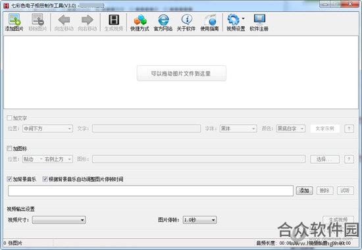This screenshot has height=250, width=362.
Task: Minimize the window
Action: [326, 4]
